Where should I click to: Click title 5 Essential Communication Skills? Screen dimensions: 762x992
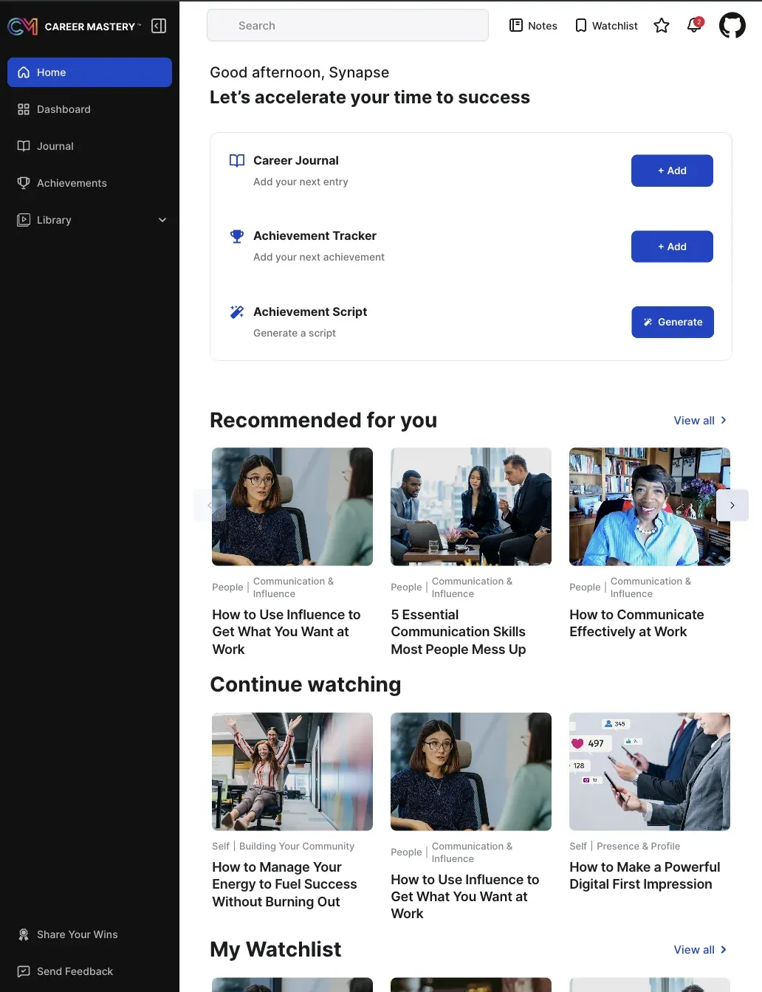[459, 632]
